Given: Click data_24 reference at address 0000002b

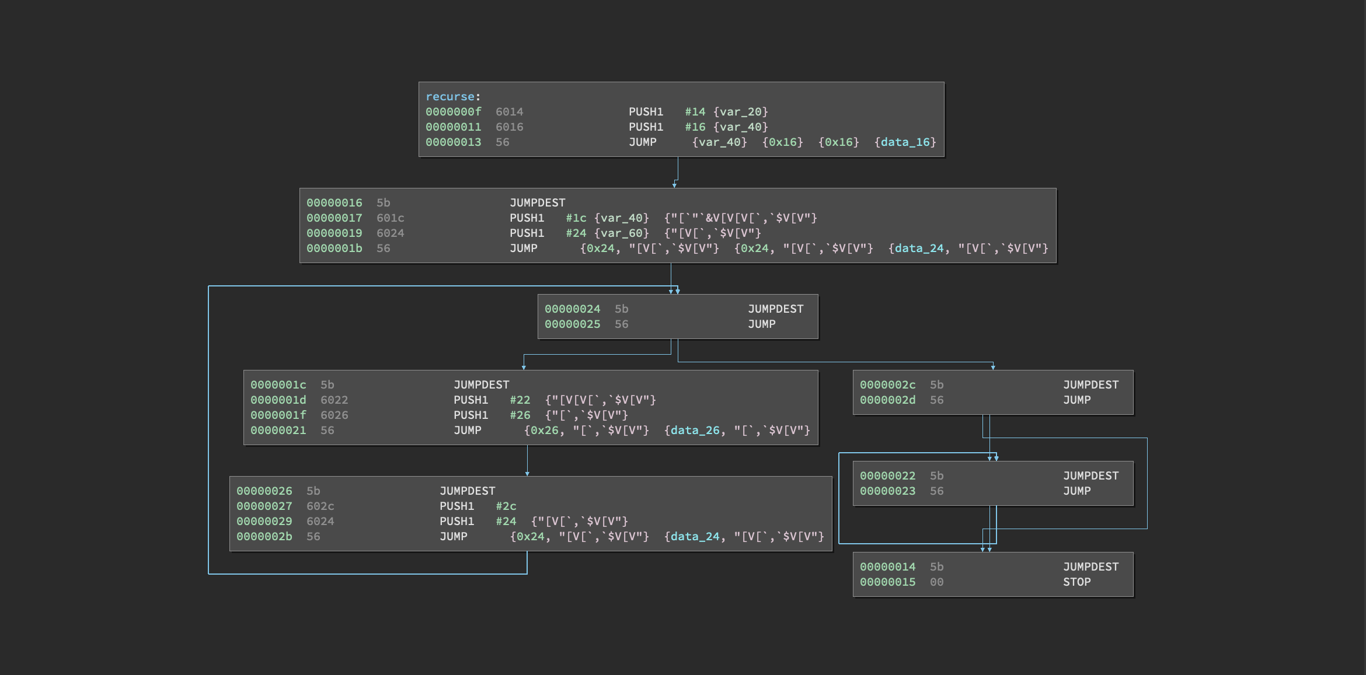Looking at the screenshot, I should point(695,537).
